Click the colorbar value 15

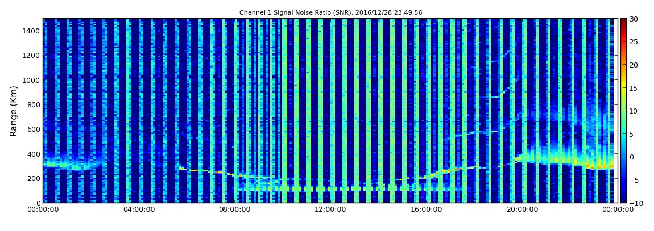[634, 88]
